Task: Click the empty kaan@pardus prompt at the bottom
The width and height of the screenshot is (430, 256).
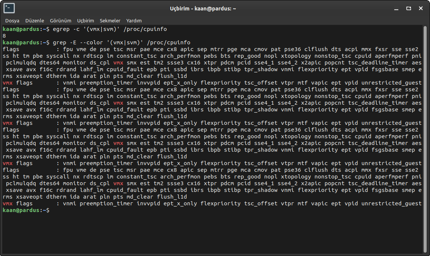Action: (25, 211)
